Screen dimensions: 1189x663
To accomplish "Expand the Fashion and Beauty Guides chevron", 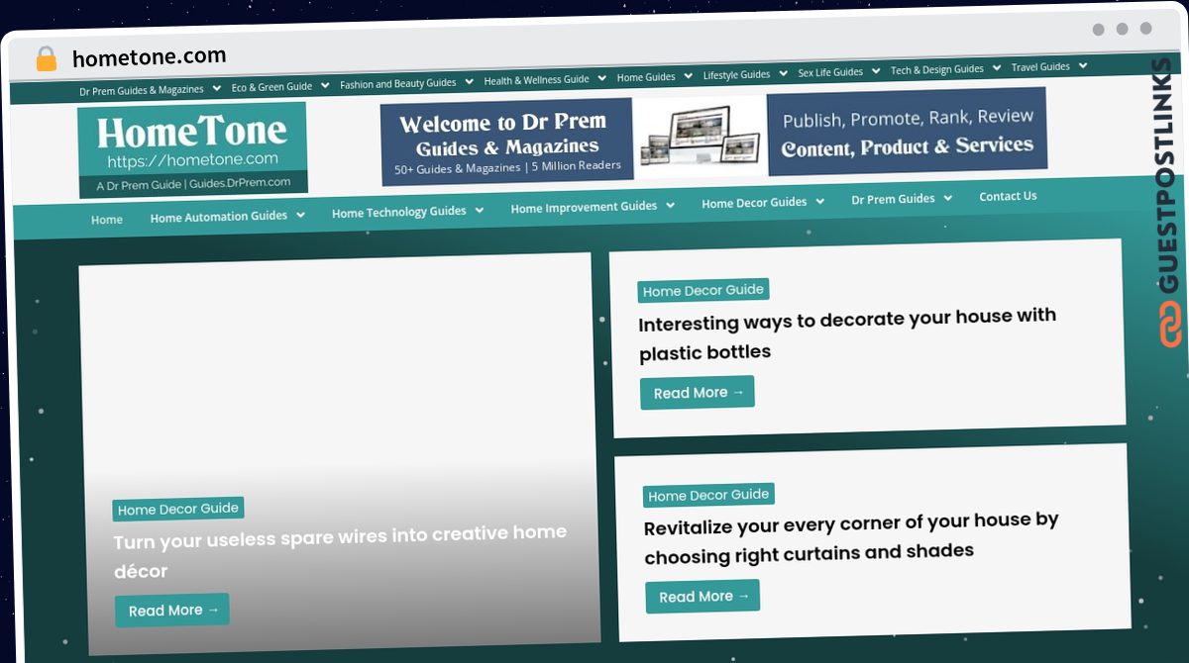I will (469, 82).
